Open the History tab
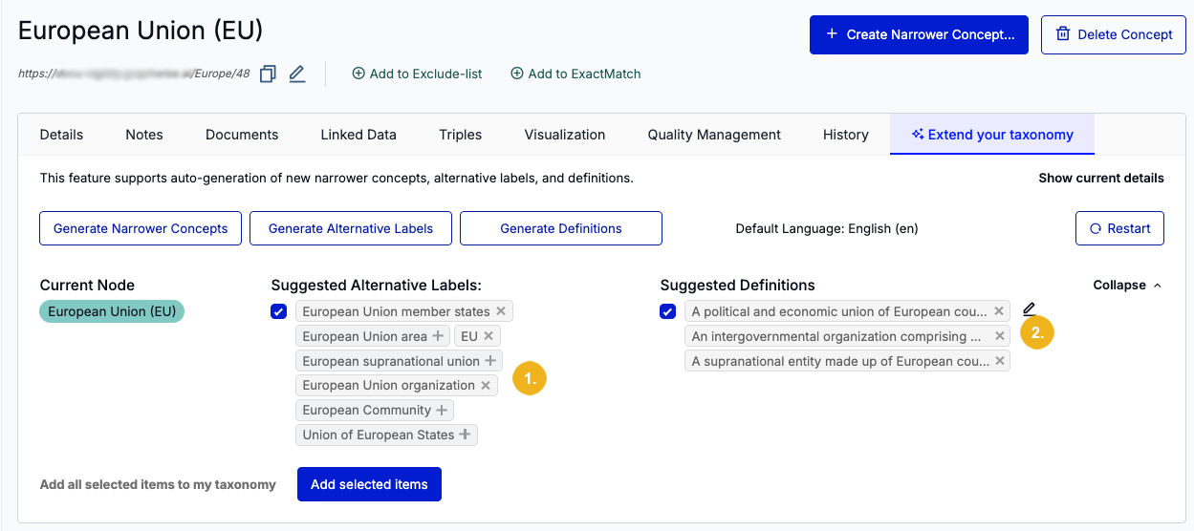This screenshot has height=531, width=1194. coord(846,135)
